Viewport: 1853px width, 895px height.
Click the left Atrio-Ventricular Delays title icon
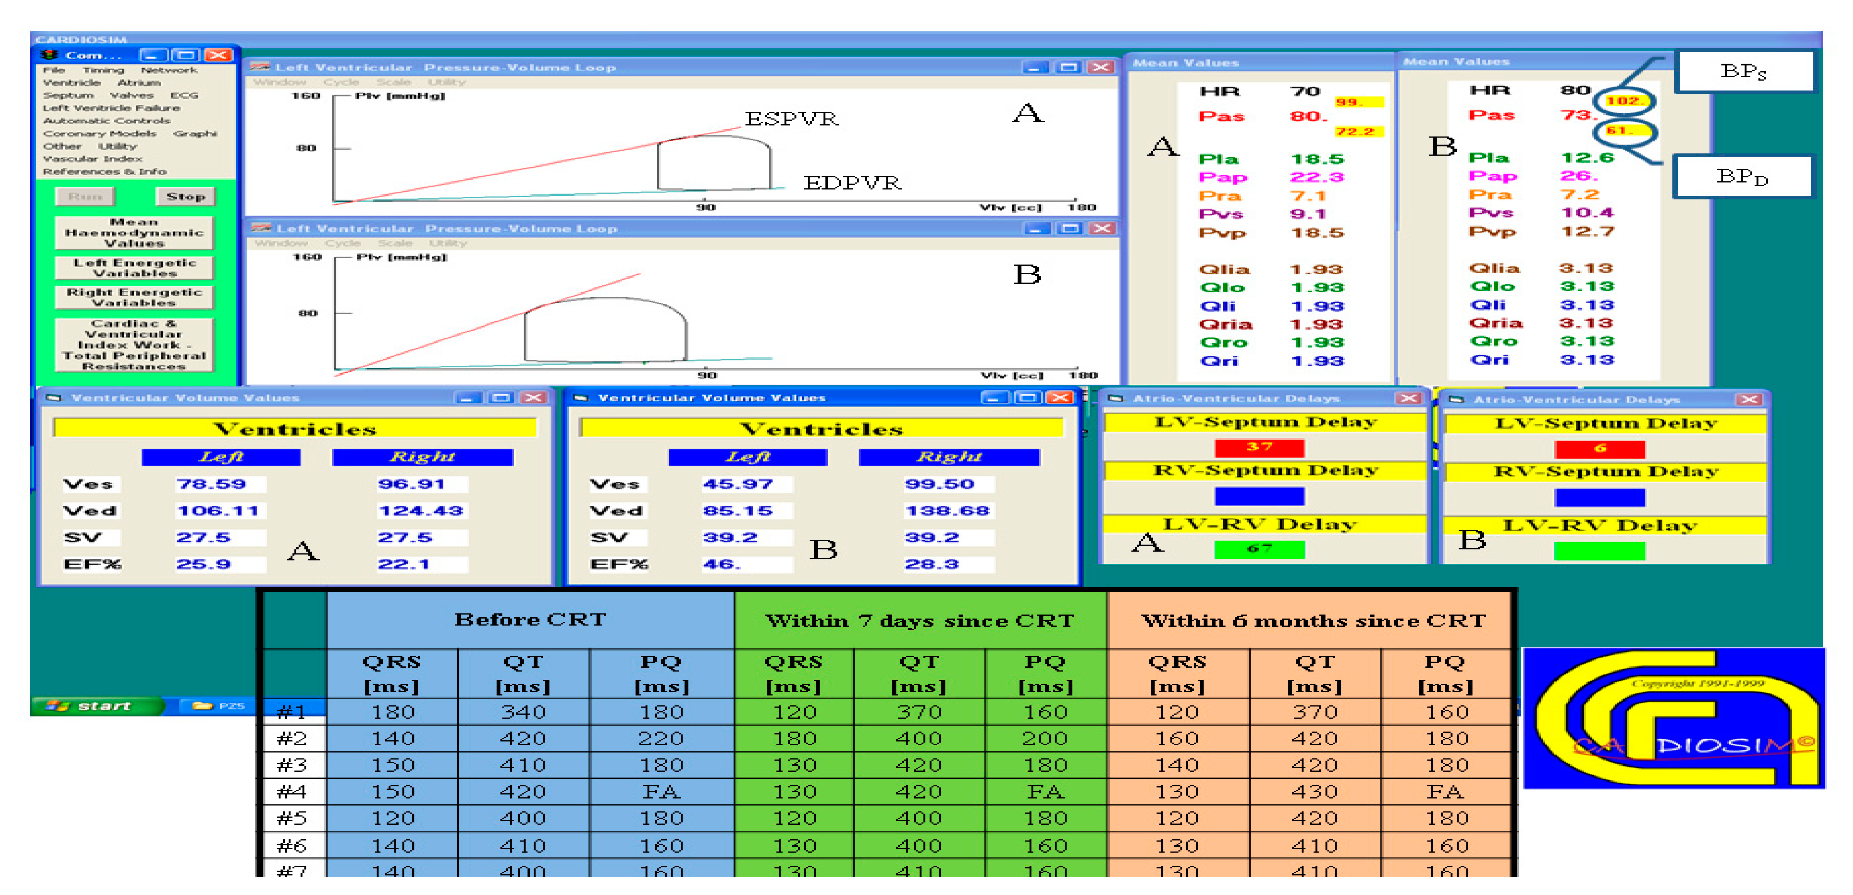point(1116,399)
